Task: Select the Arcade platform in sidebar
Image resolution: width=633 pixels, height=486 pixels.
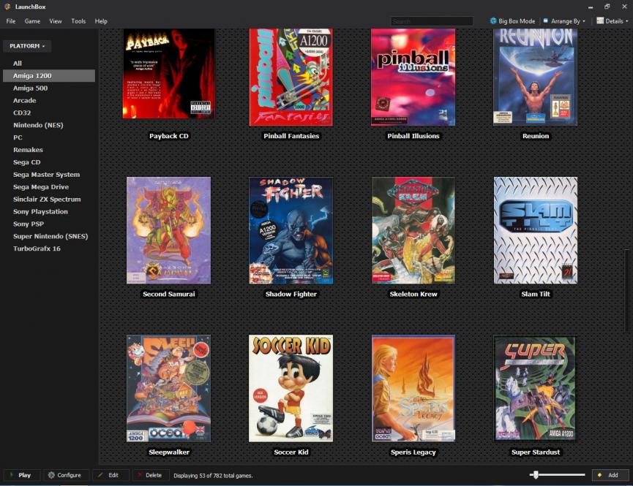Action: (x=24, y=100)
